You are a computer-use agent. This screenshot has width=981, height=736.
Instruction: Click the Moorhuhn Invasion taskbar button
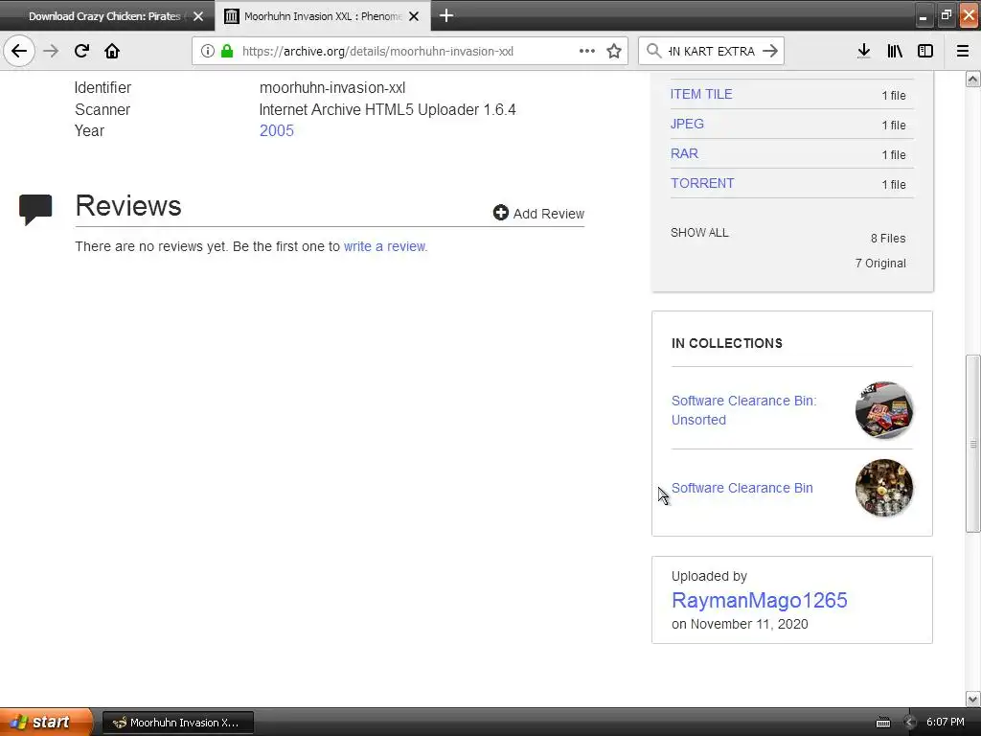[x=177, y=723]
